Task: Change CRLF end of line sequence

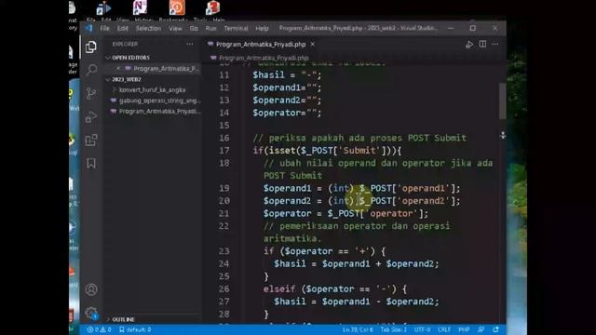Action: point(443,329)
